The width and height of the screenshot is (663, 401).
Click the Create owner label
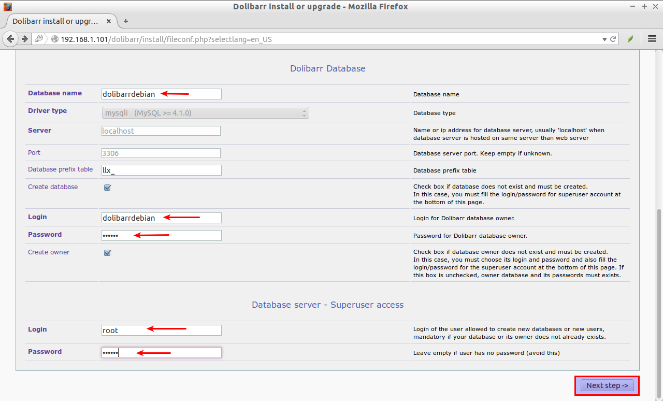point(49,252)
